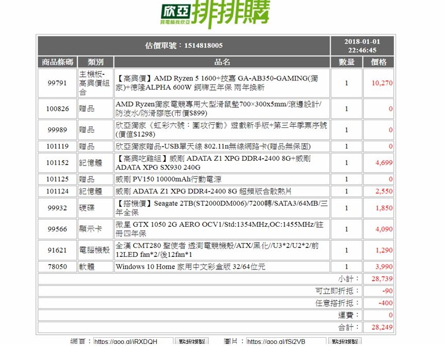Click the price 2,550
The width and height of the screenshot is (445, 346).
(x=384, y=191)
